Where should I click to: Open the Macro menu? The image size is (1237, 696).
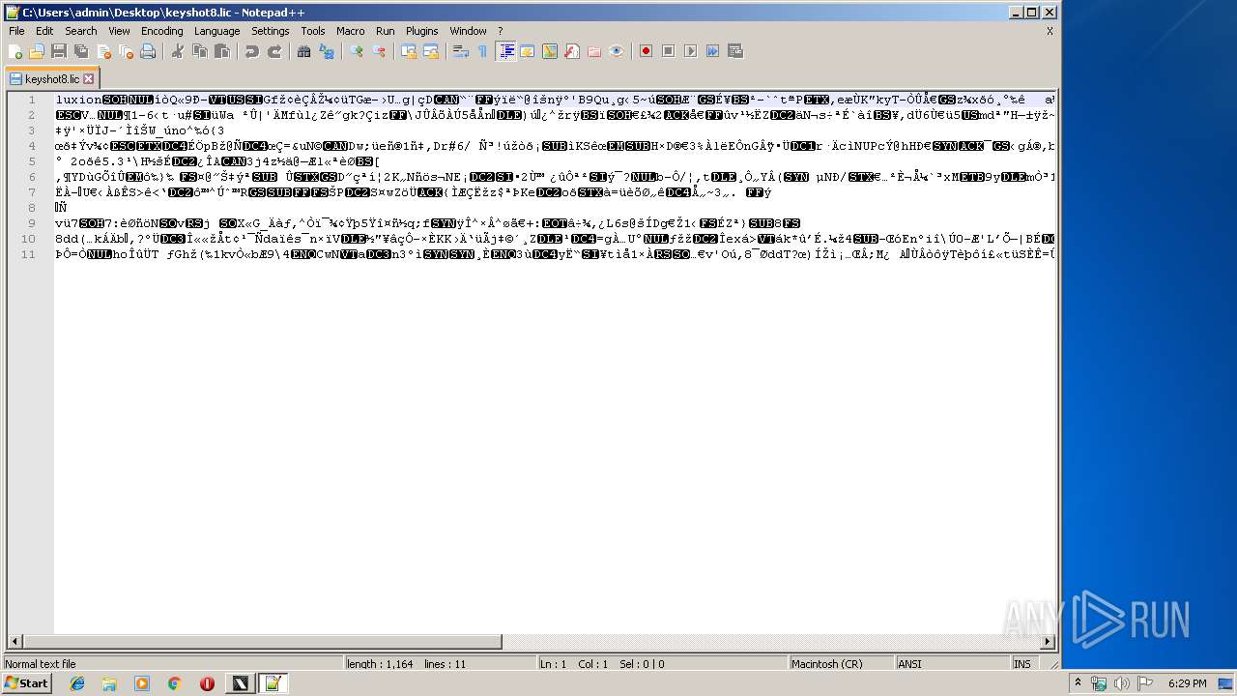(x=350, y=31)
